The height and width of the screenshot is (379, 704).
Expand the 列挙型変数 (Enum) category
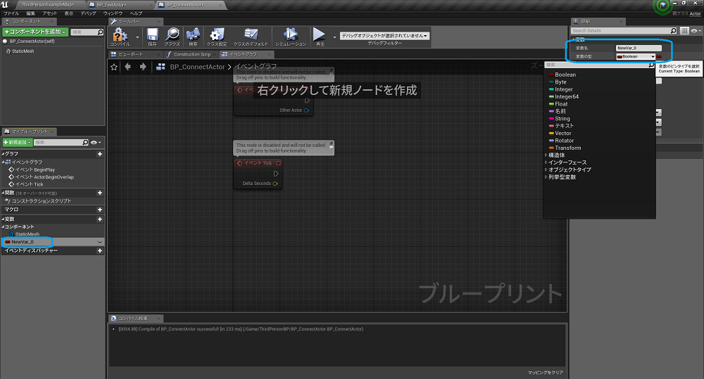click(546, 177)
